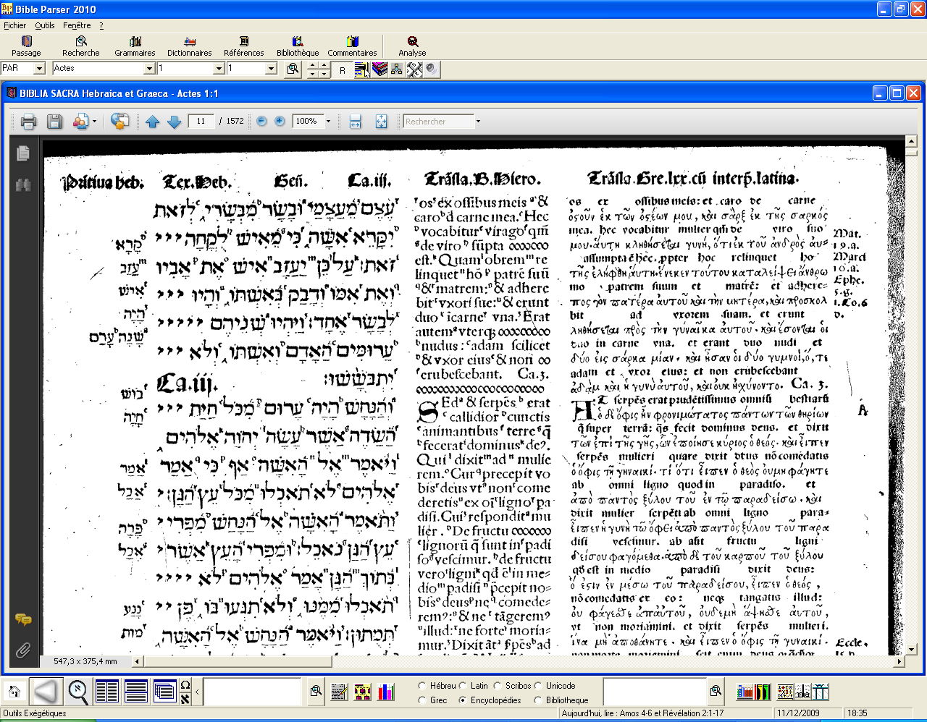The width and height of the screenshot is (927, 722).
Task: Zoom out the PDF view
Action: pyautogui.click(x=261, y=121)
